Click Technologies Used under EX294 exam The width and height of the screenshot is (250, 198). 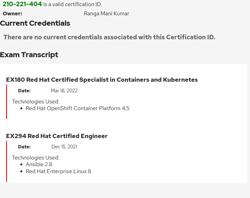[36, 158]
